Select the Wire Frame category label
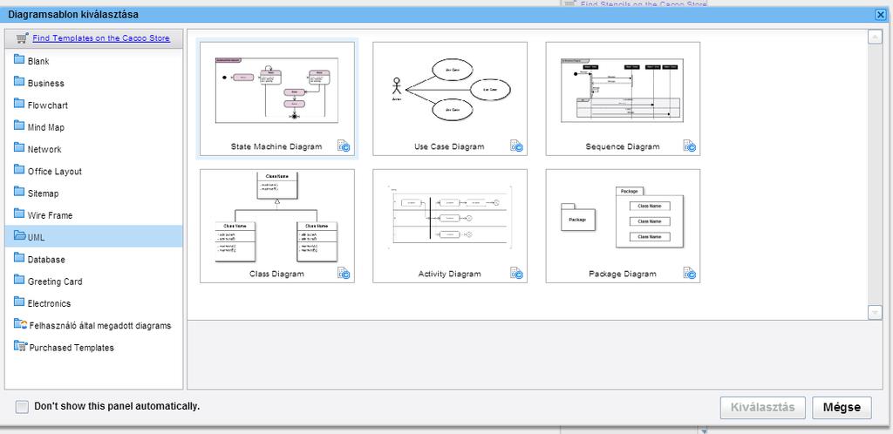 click(50, 215)
